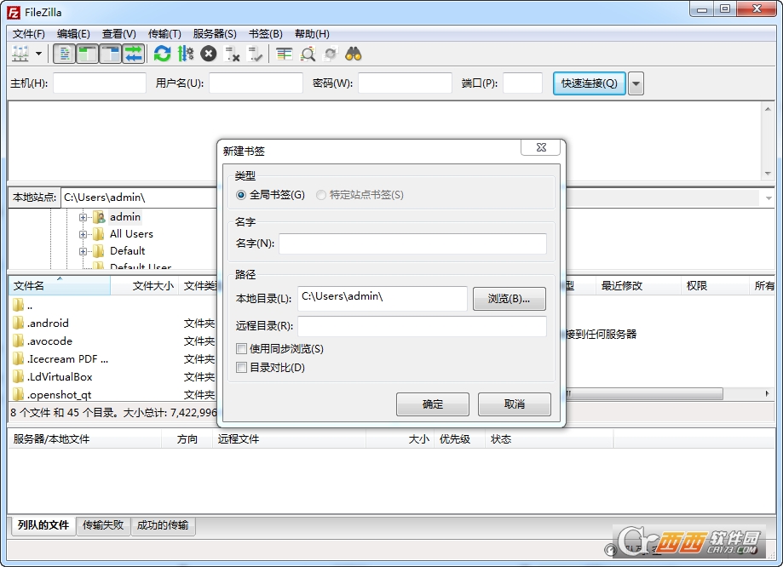
Task: Open quick connect history dropdown arrow
Action: pyautogui.click(x=636, y=83)
